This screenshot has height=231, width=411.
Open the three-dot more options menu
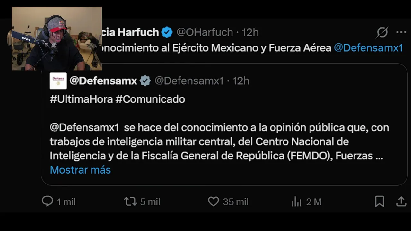tap(401, 32)
